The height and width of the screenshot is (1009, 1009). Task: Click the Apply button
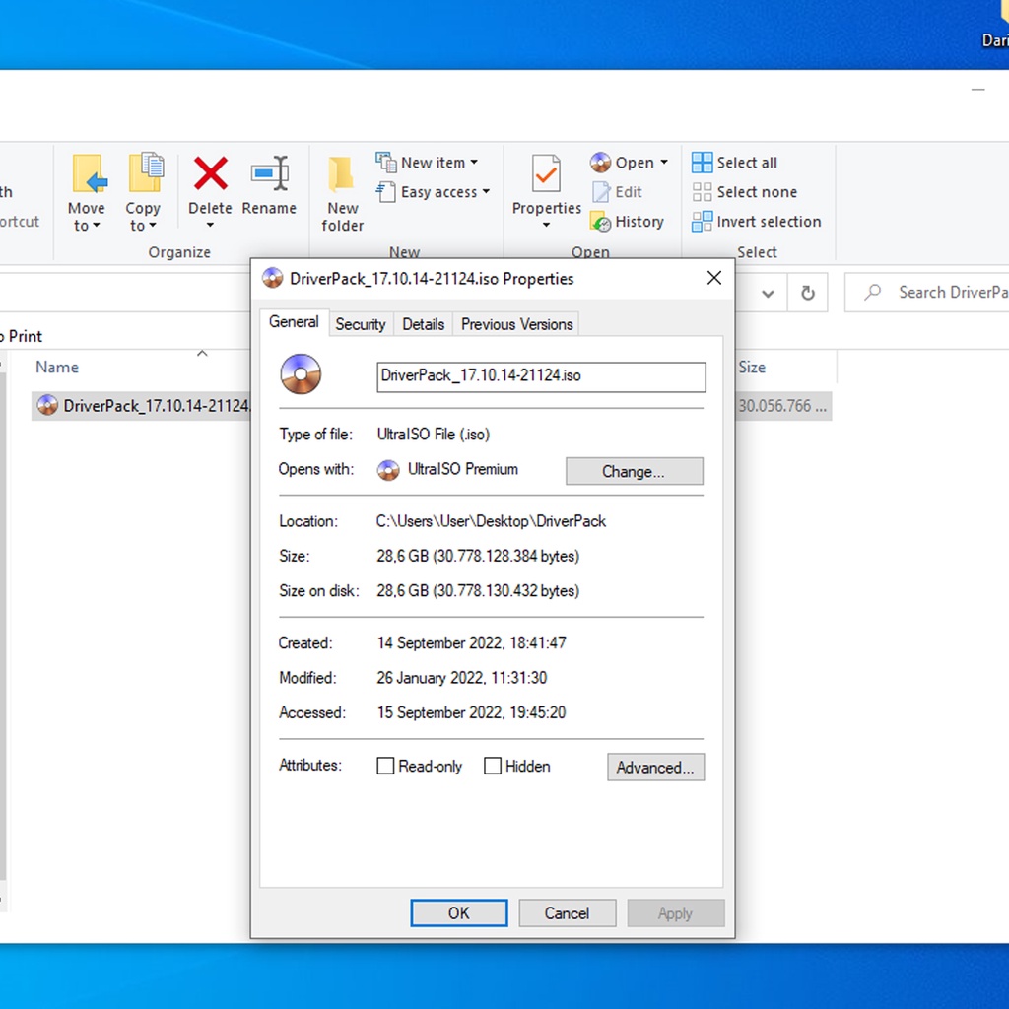(x=676, y=913)
